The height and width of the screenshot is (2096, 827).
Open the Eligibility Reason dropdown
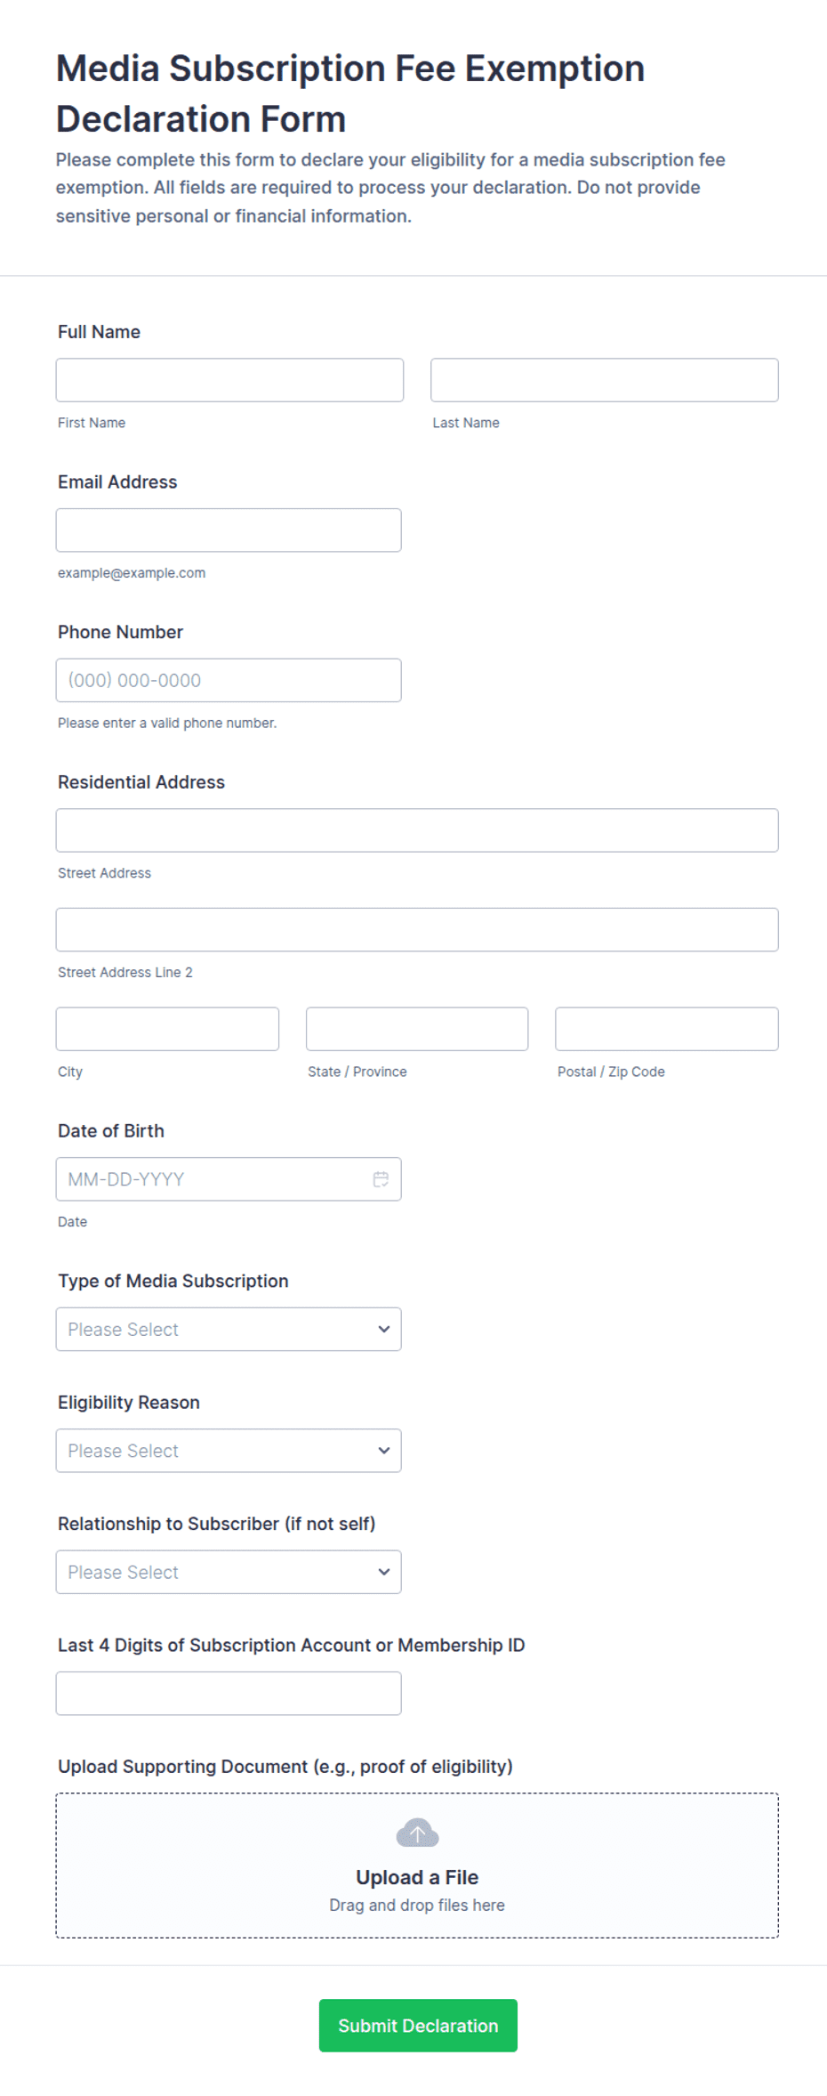click(x=229, y=1451)
